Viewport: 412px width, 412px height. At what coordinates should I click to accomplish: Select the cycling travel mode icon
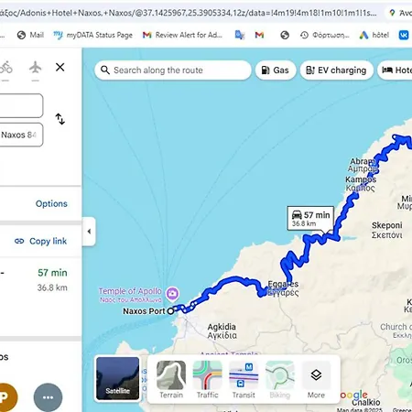pos(5,67)
